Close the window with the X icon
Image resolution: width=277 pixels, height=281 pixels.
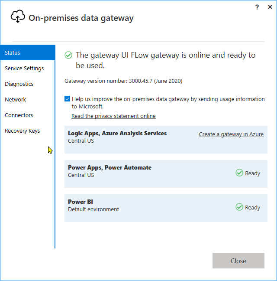[270, 7]
